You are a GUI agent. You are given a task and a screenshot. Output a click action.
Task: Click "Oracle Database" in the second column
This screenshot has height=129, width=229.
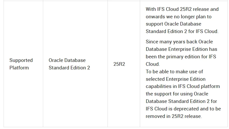pyautogui.click(x=67, y=60)
